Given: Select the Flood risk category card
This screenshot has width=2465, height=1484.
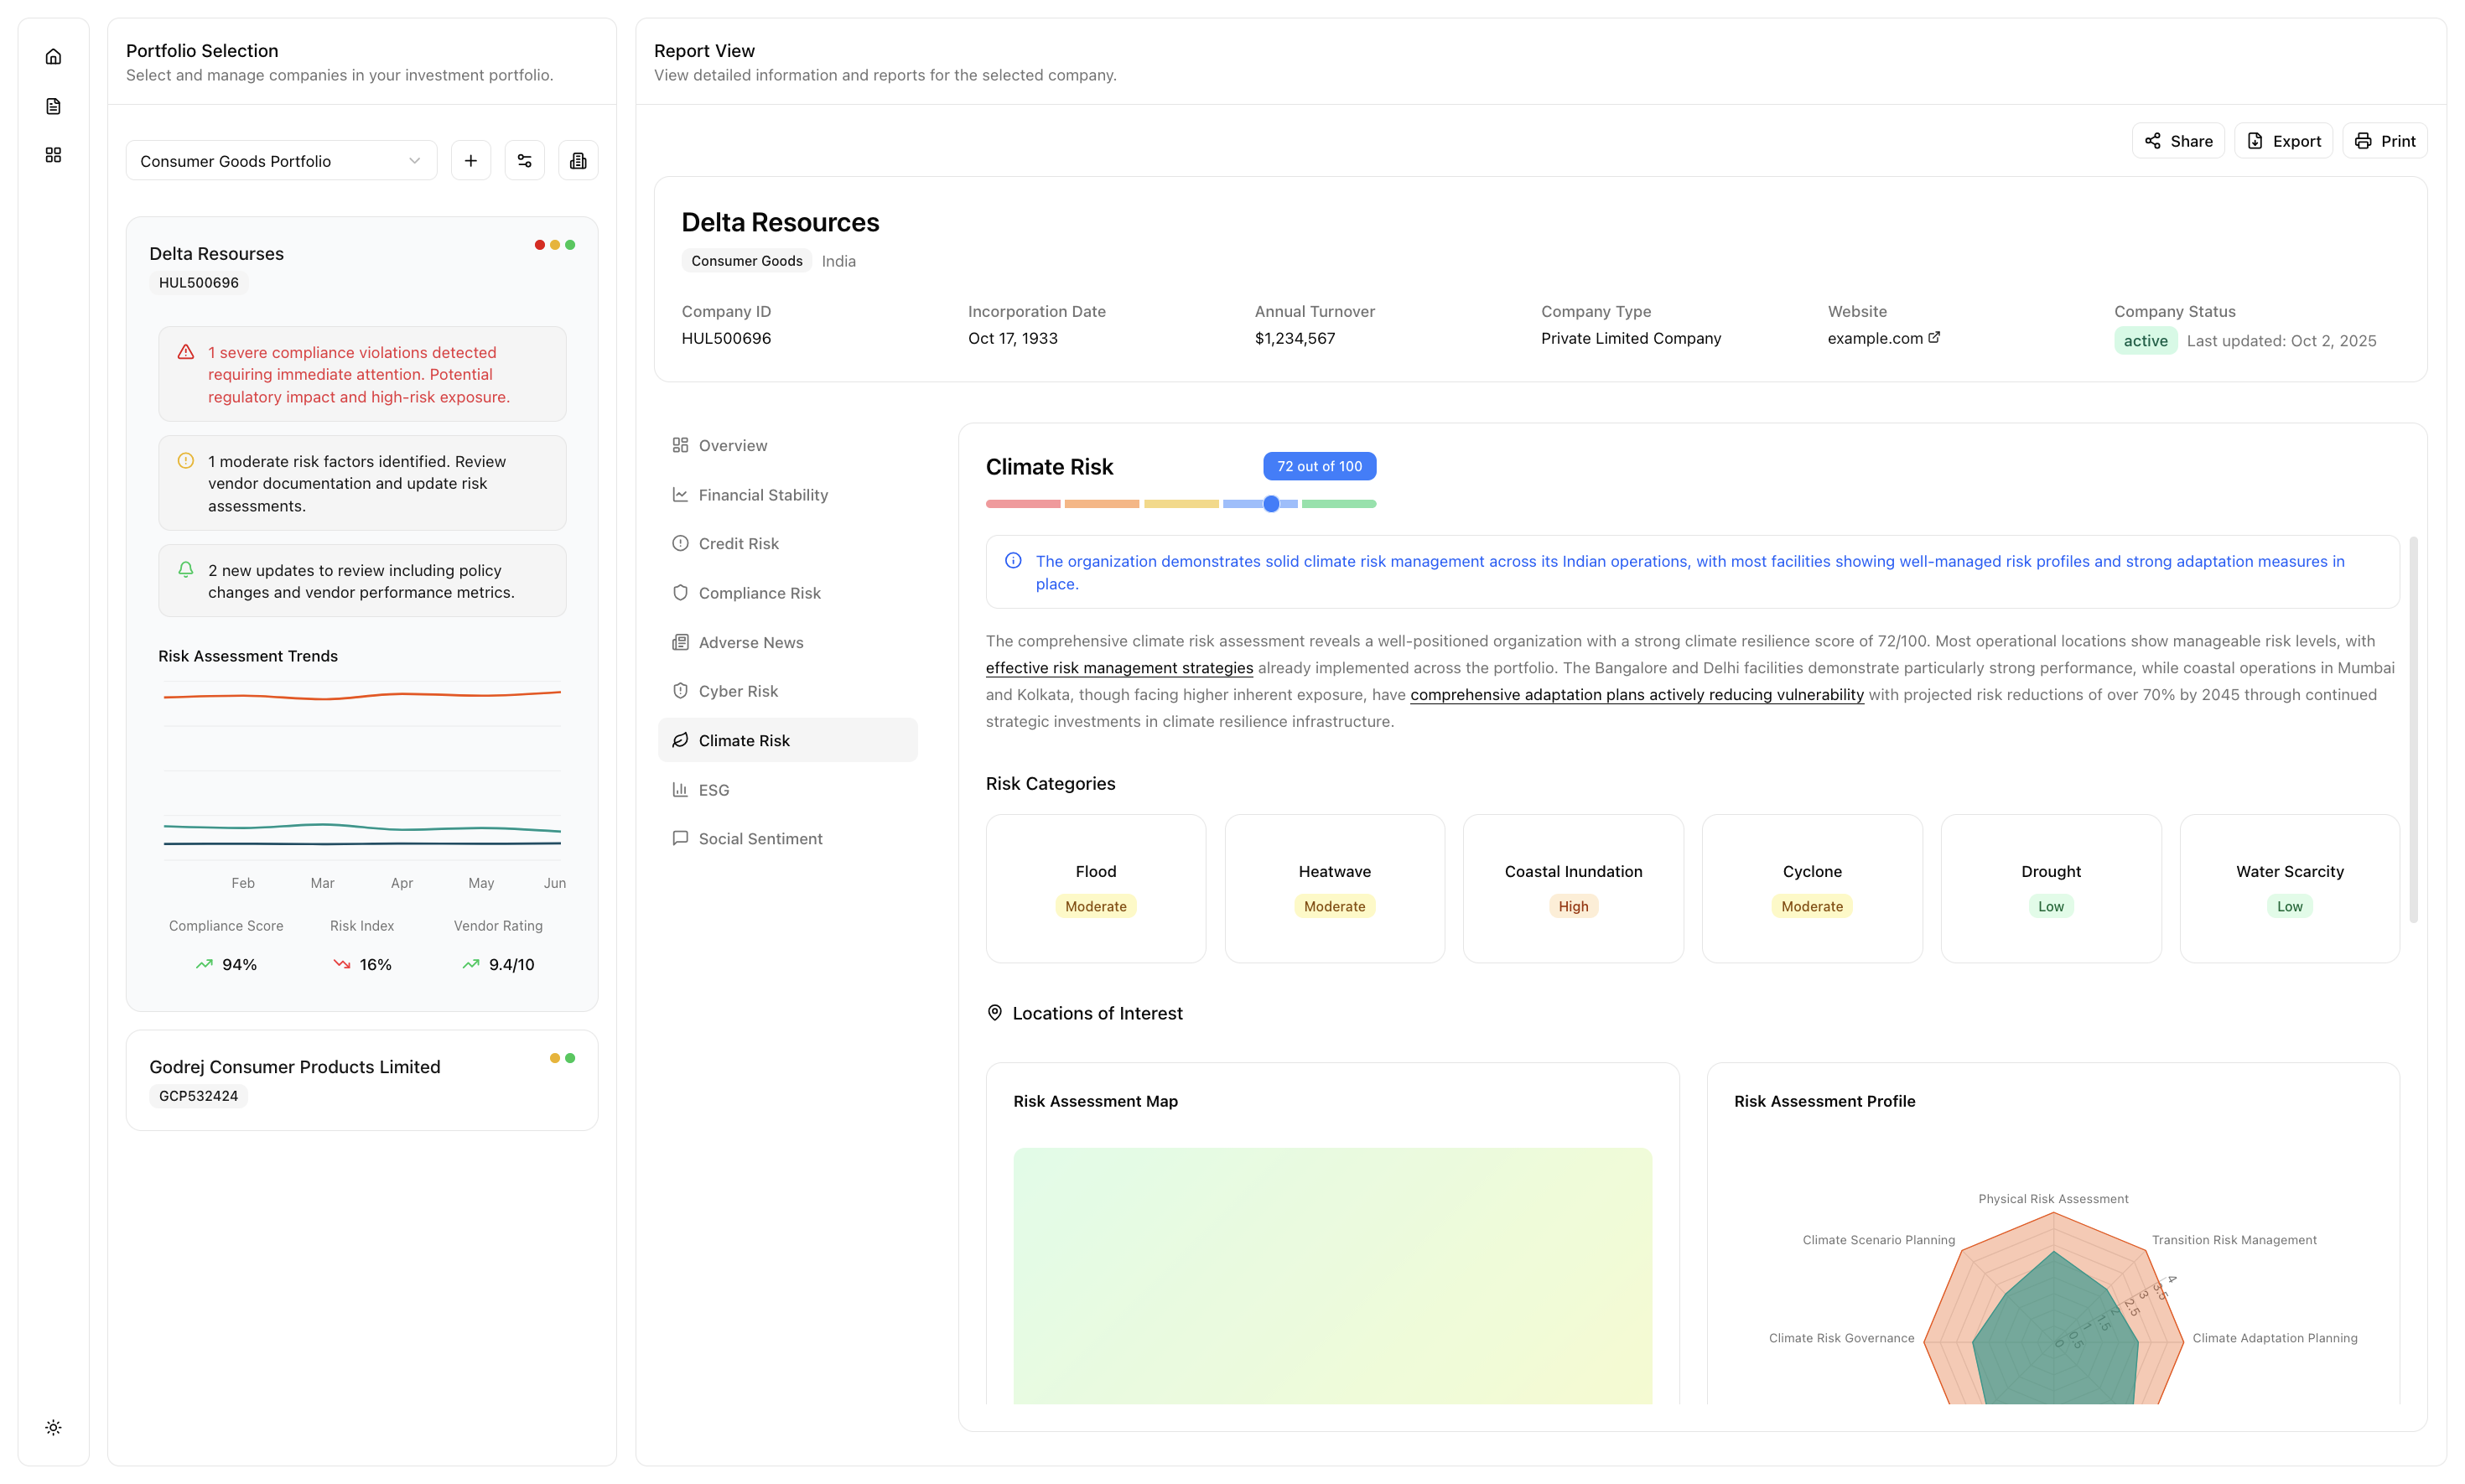Looking at the screenshot, I should point(1095,888).
